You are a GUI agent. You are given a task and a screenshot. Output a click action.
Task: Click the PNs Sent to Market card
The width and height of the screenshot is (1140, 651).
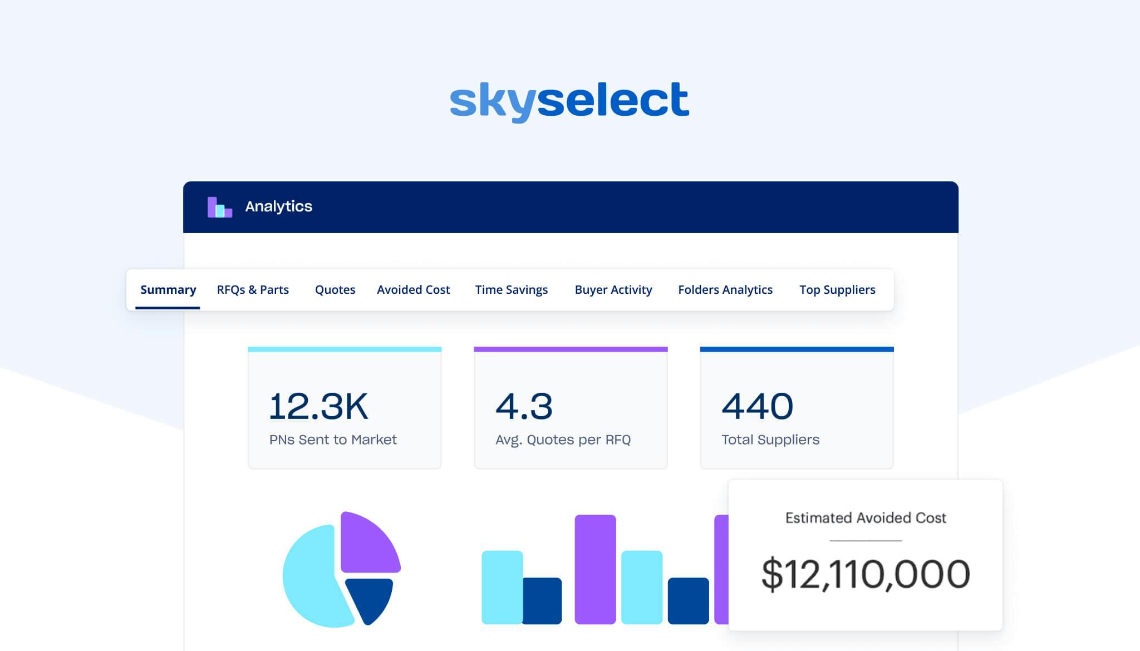tap(345, 409)
